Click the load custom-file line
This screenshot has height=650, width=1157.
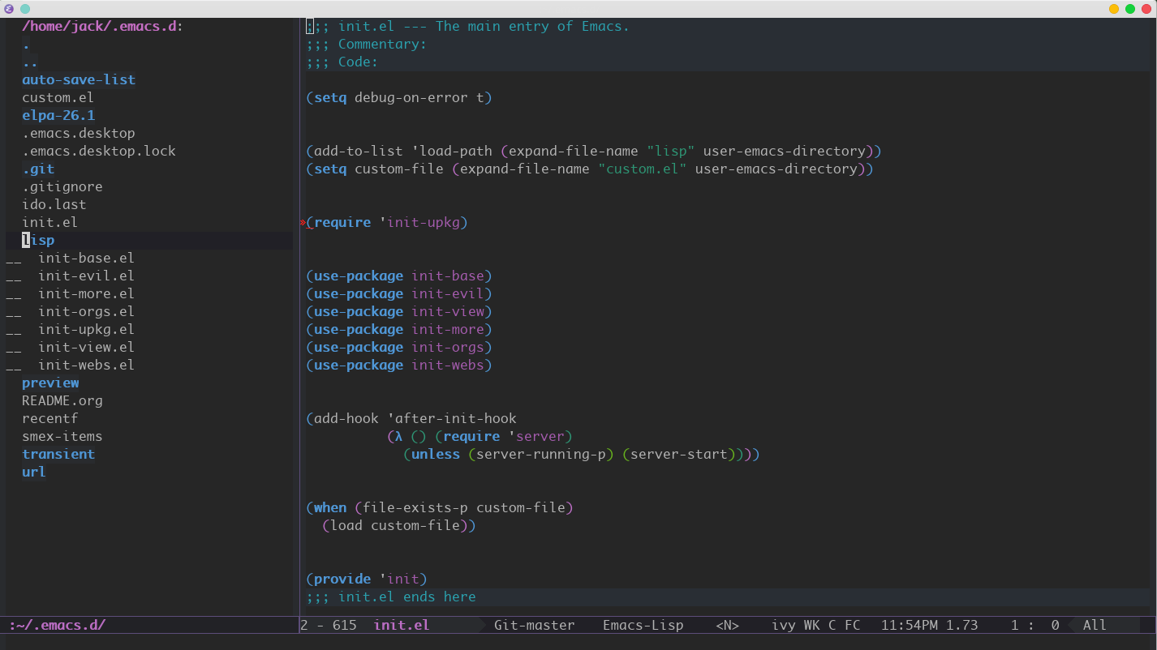[x=399, y=525]
